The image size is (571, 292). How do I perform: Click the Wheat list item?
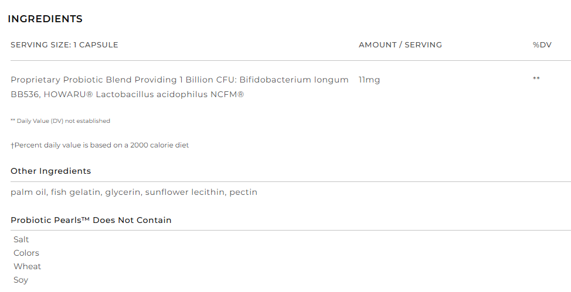click(x=27, y=266)
